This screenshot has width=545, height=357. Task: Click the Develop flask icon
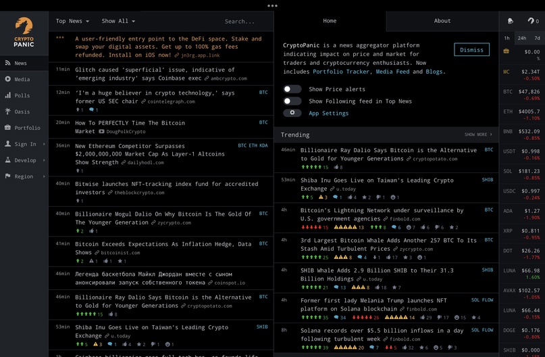[7, 160]
